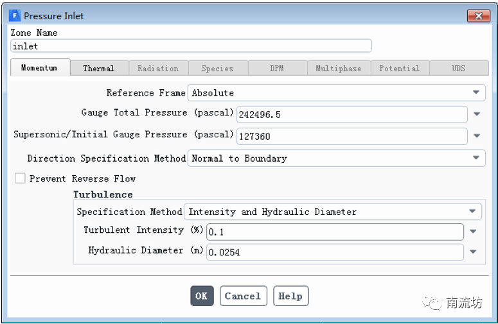The width and height of the screenshot is (498, 324).
Task: Open the Reference Frame dropdown
Action: click(x=336, y=93)
